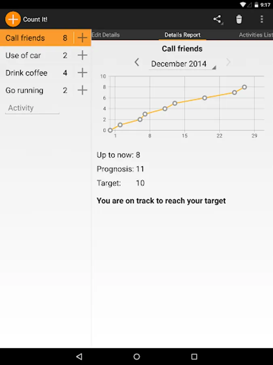Open the Activities List tab
This screenshot has width=273, height=365.
click(x=256, y=35)
